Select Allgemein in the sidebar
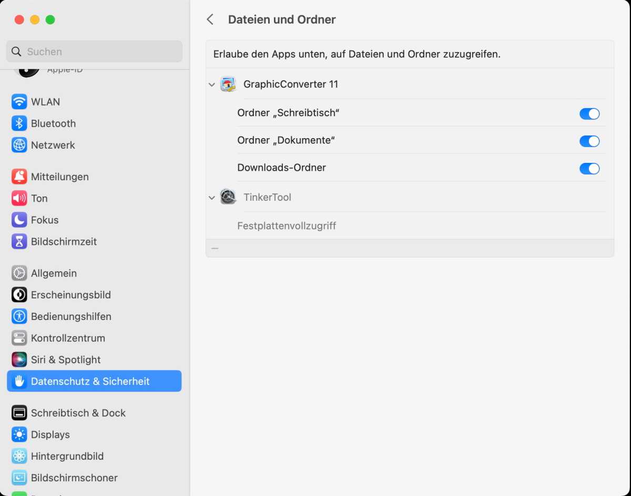The image size is (631, 496). [94, 273]
